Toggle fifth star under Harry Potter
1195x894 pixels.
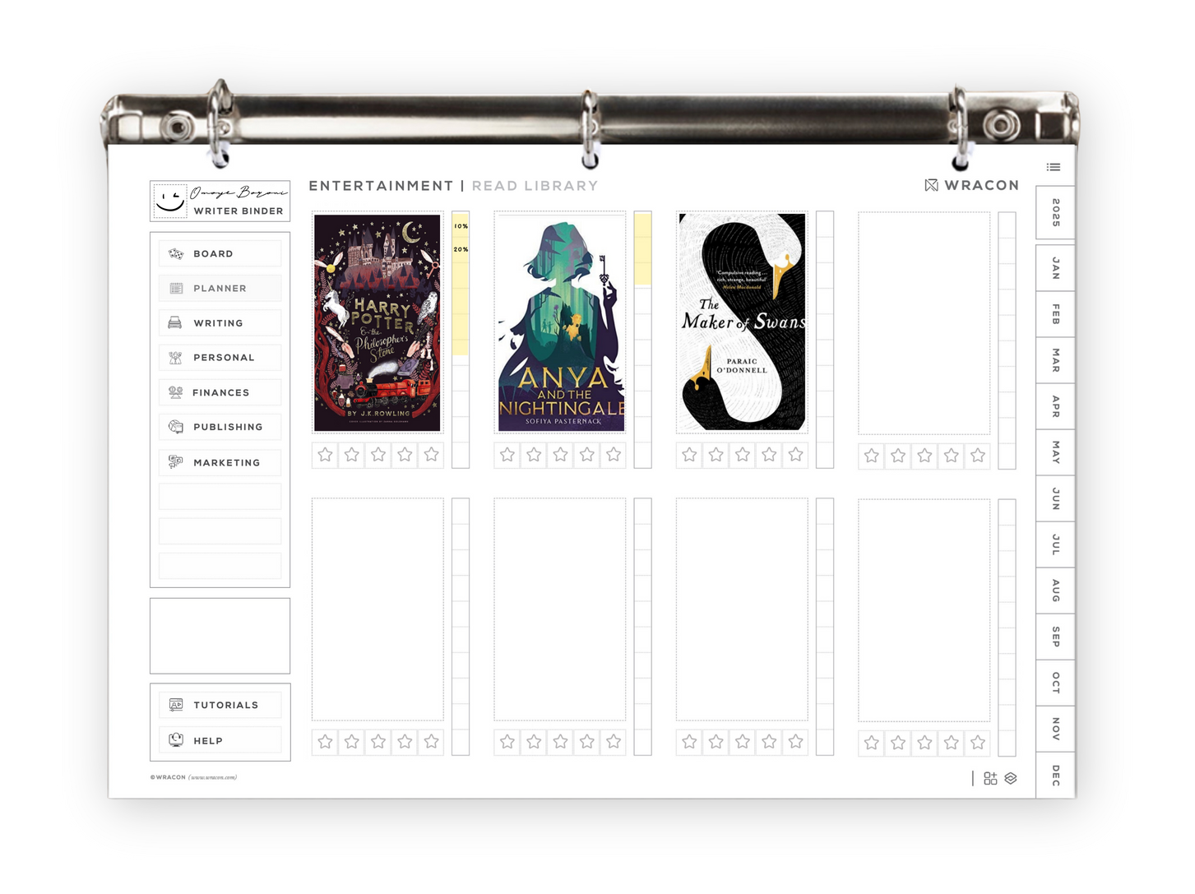click(431, 455)
